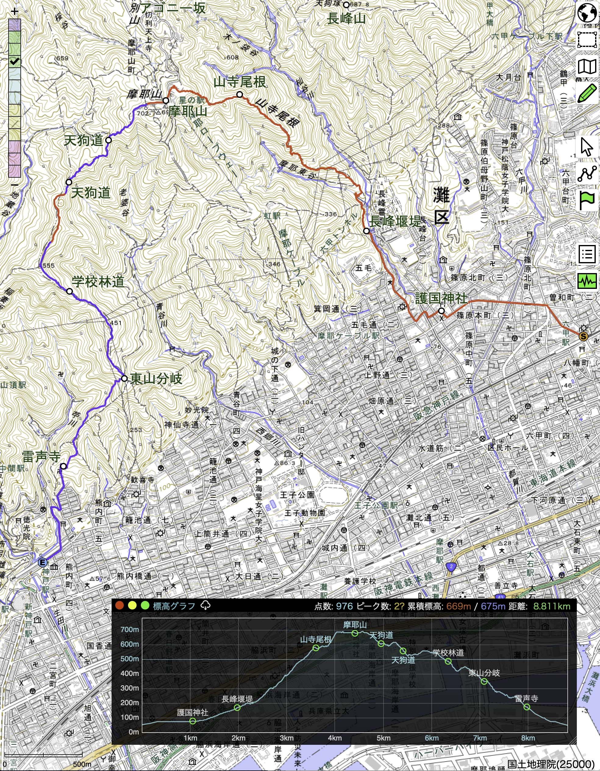Click the アゴニー坂 map label text

tap(173, 8)
